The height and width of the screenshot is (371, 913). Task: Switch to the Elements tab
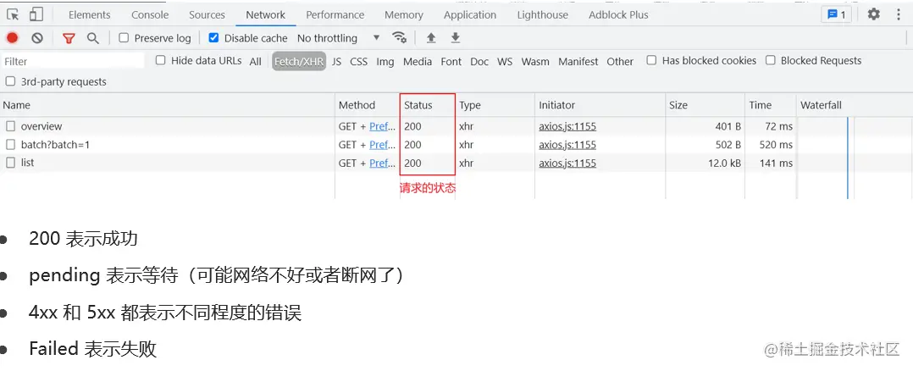pos(89,14)
